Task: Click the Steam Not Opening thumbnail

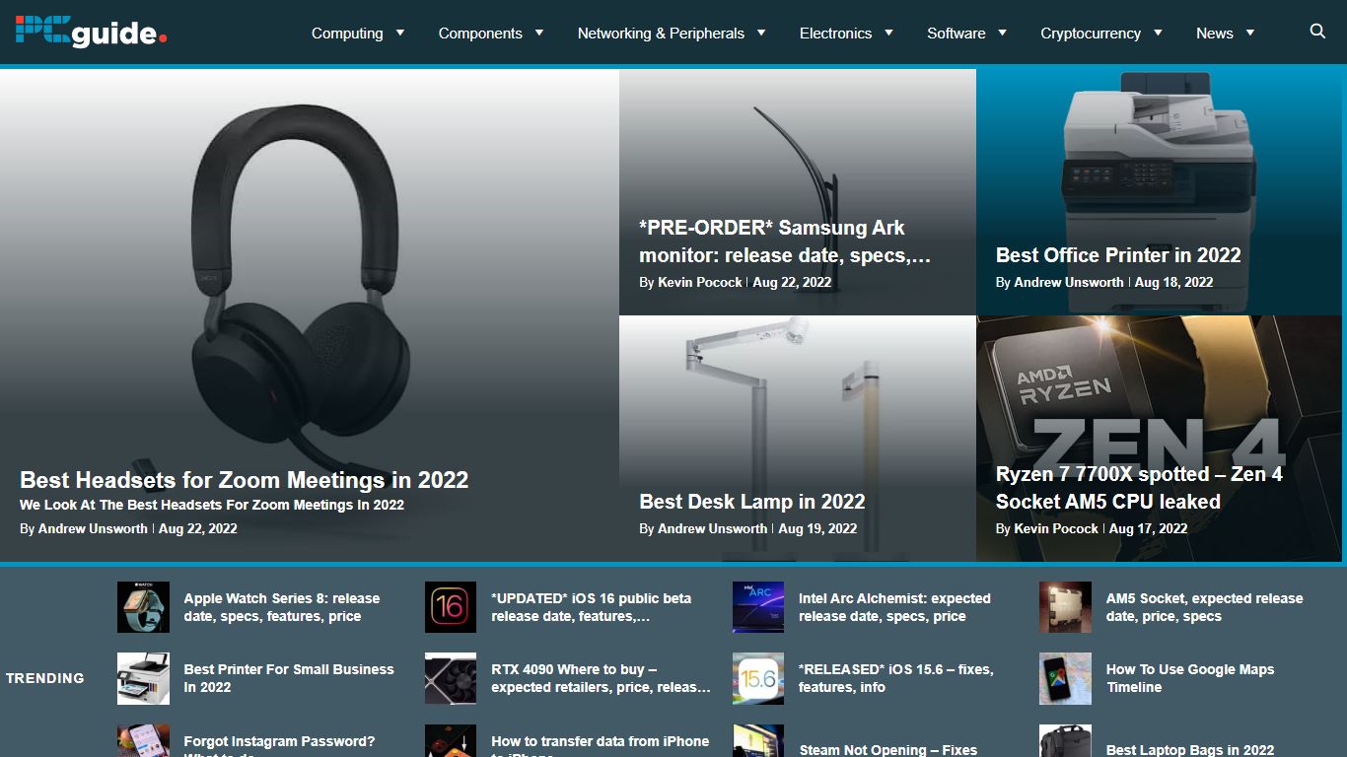Action: tap(758, 740)
